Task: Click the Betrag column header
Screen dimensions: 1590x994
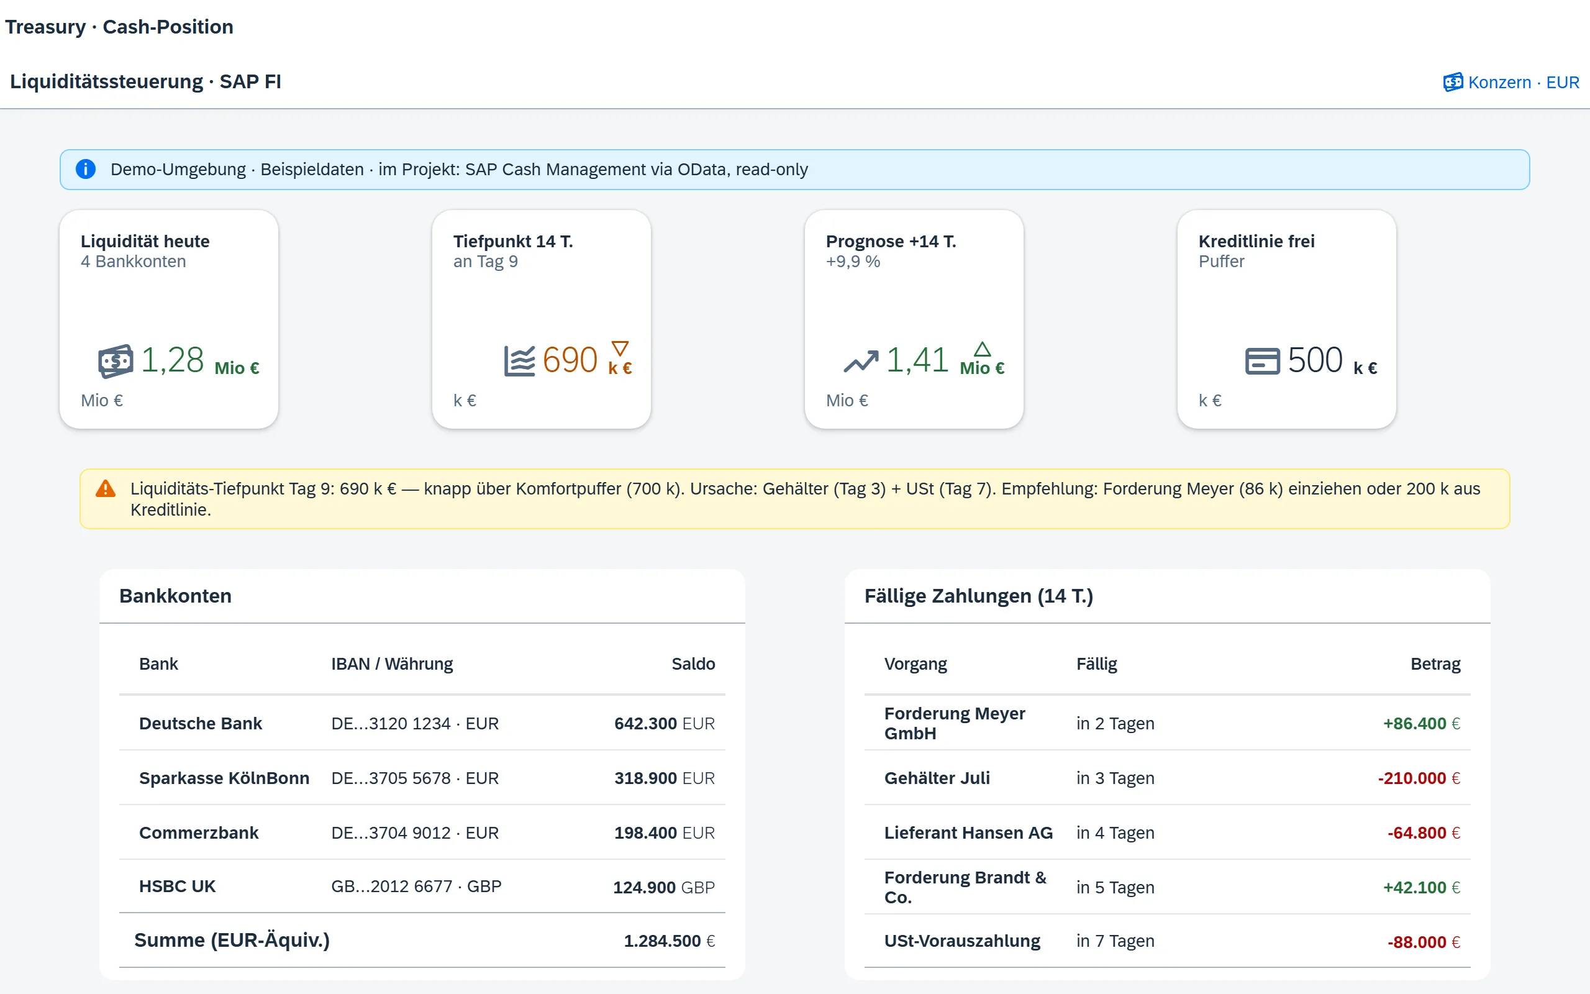Action: pos(1435,664)
